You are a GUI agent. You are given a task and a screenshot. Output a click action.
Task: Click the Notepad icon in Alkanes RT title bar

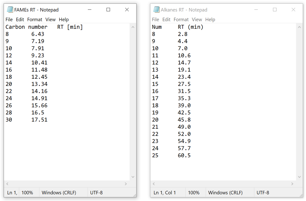point(156,10)
